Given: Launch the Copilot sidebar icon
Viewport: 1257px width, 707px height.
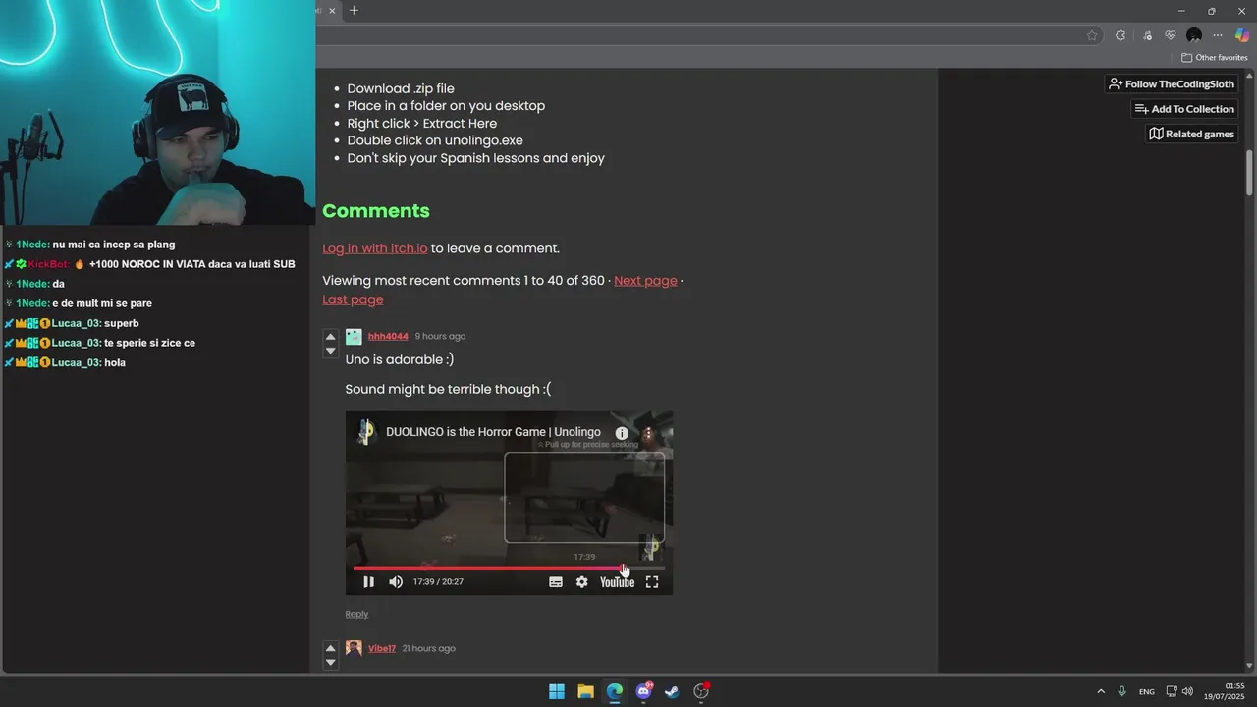Looking at the screenshot, I should click(1242, 35).
